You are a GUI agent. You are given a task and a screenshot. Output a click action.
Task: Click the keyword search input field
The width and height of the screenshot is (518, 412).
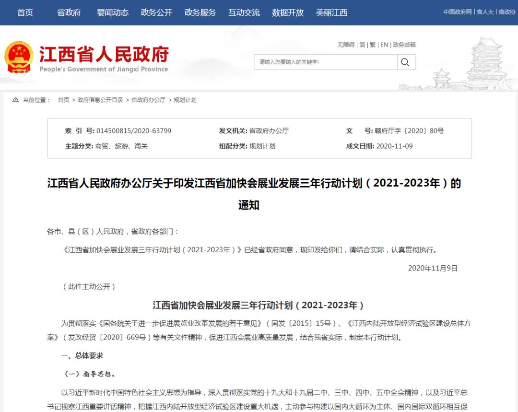[326, 62]
